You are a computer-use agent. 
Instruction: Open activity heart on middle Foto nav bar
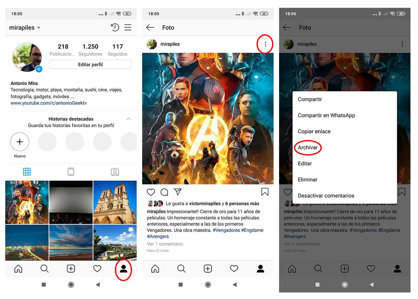[234, 268]
